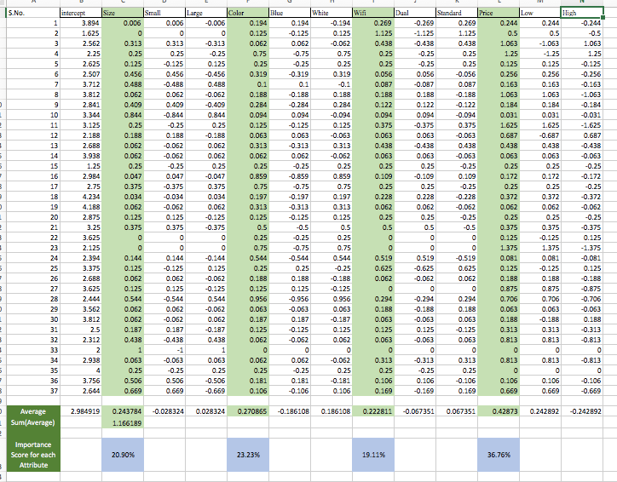This screenshot has height=482, width=617.
Task: Select the Sum(Average) label cell
Action: [33, 422]
